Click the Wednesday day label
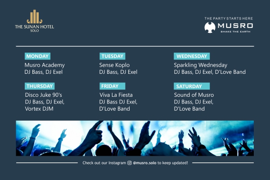The height and width of the screenshot is (180, 270). (192, 56)
